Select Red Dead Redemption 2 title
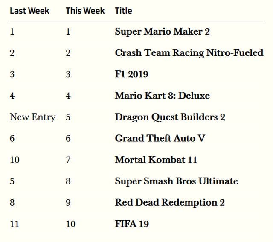This screenshot has width=273, height=242. (x=169, y=202)
